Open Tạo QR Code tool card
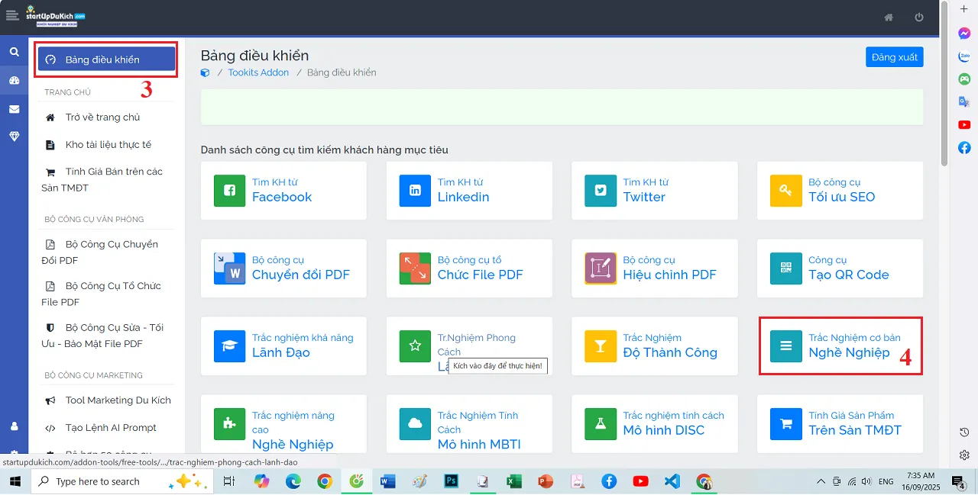The width and height of the screenshot is (978, 495). point(840,268)
